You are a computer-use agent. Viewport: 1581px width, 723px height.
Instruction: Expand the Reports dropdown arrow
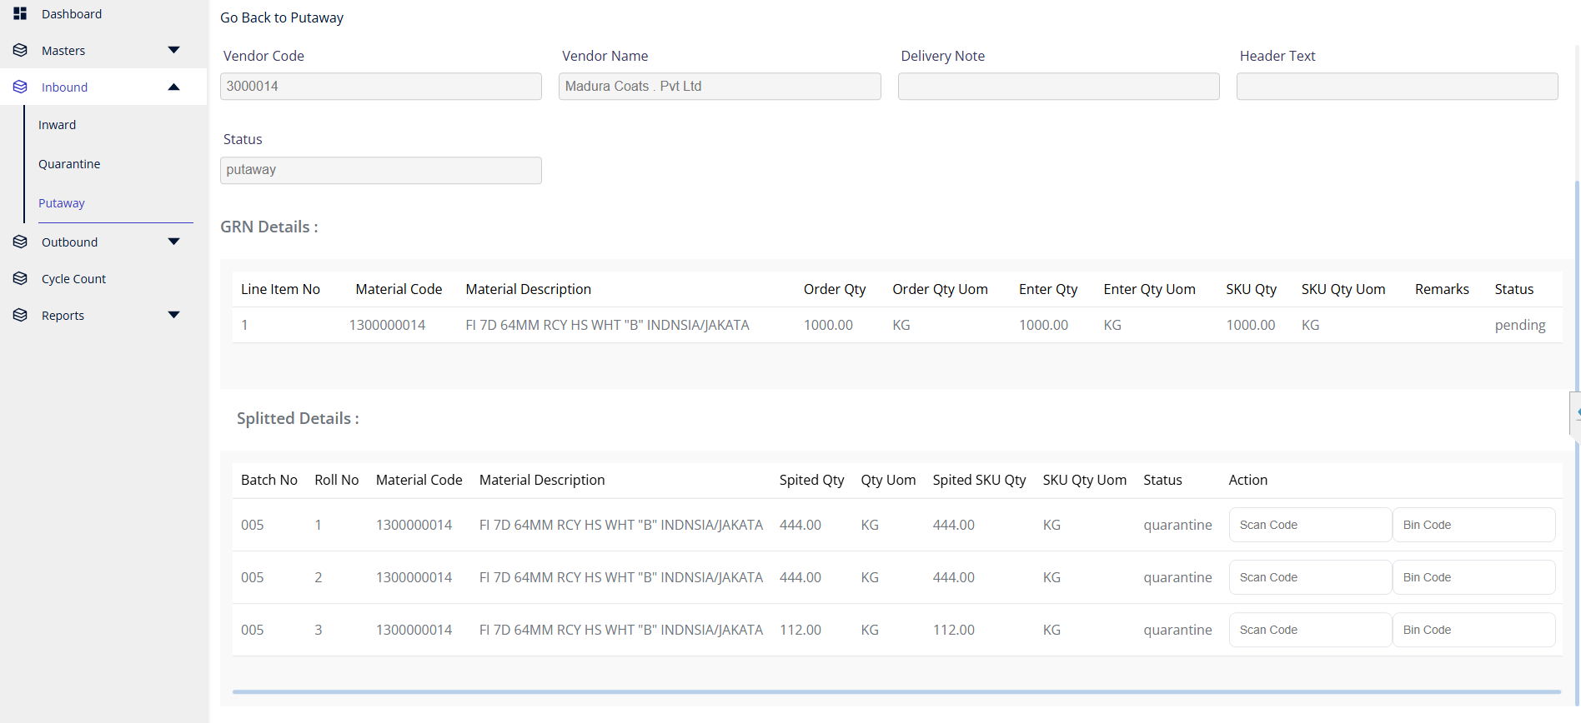click(173, 315)
